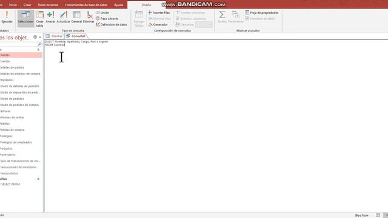Choose the Anexar query type
Screen dimensions: 388x218
tap(50, 18)
